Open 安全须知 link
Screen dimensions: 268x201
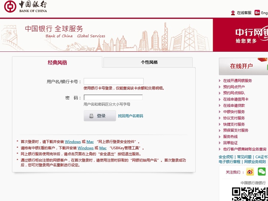pos(226,157)
